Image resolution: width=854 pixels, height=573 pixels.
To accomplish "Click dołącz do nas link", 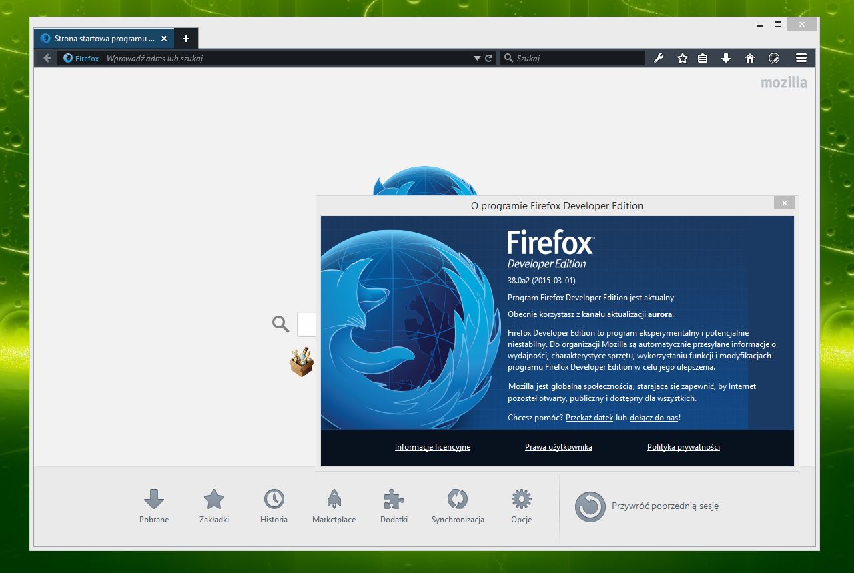I will click(x=654, y=418).
